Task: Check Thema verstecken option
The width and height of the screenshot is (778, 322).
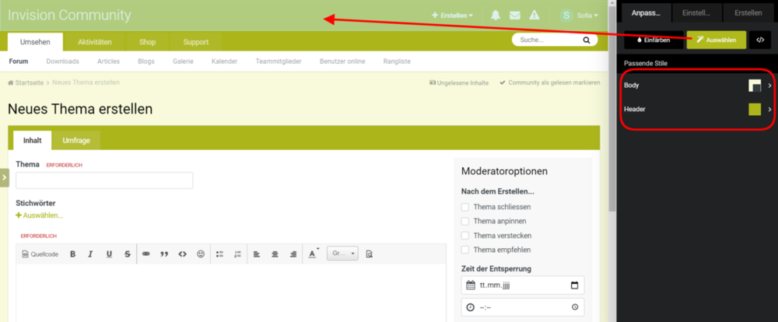Action: 465,236
